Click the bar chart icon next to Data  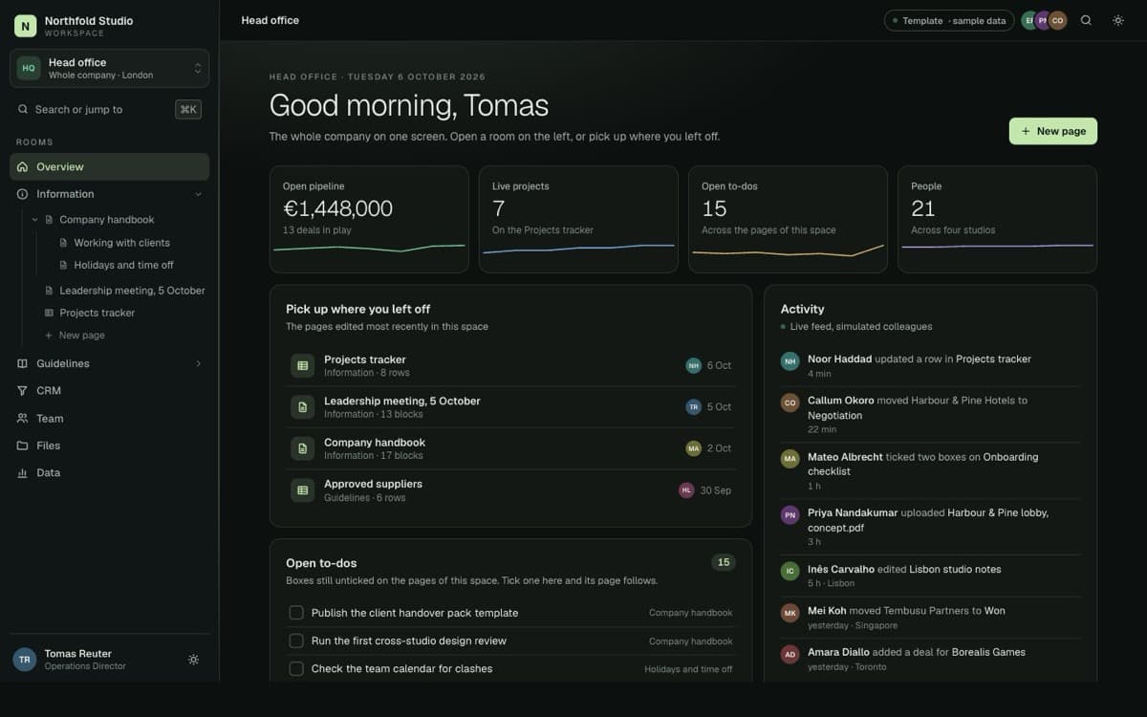[22, 472]
